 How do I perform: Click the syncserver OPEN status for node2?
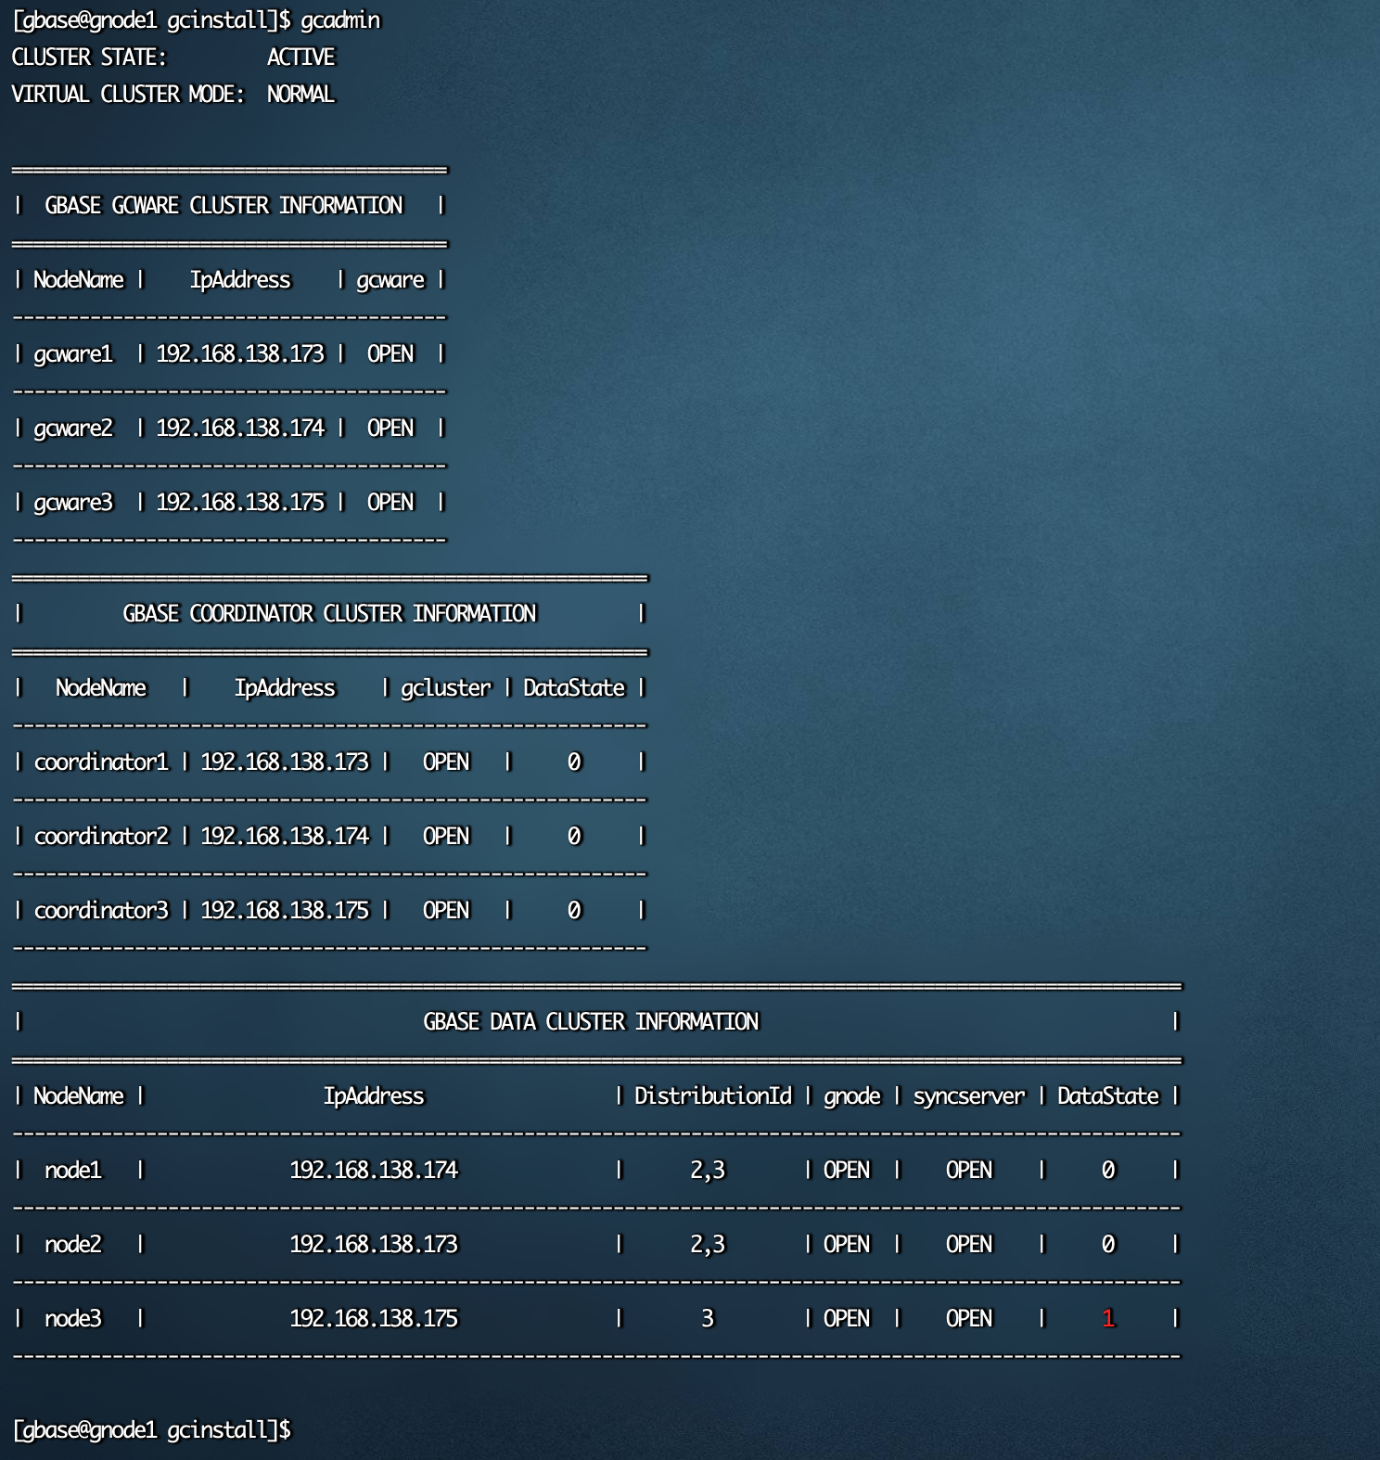(x=969, y=1245)
